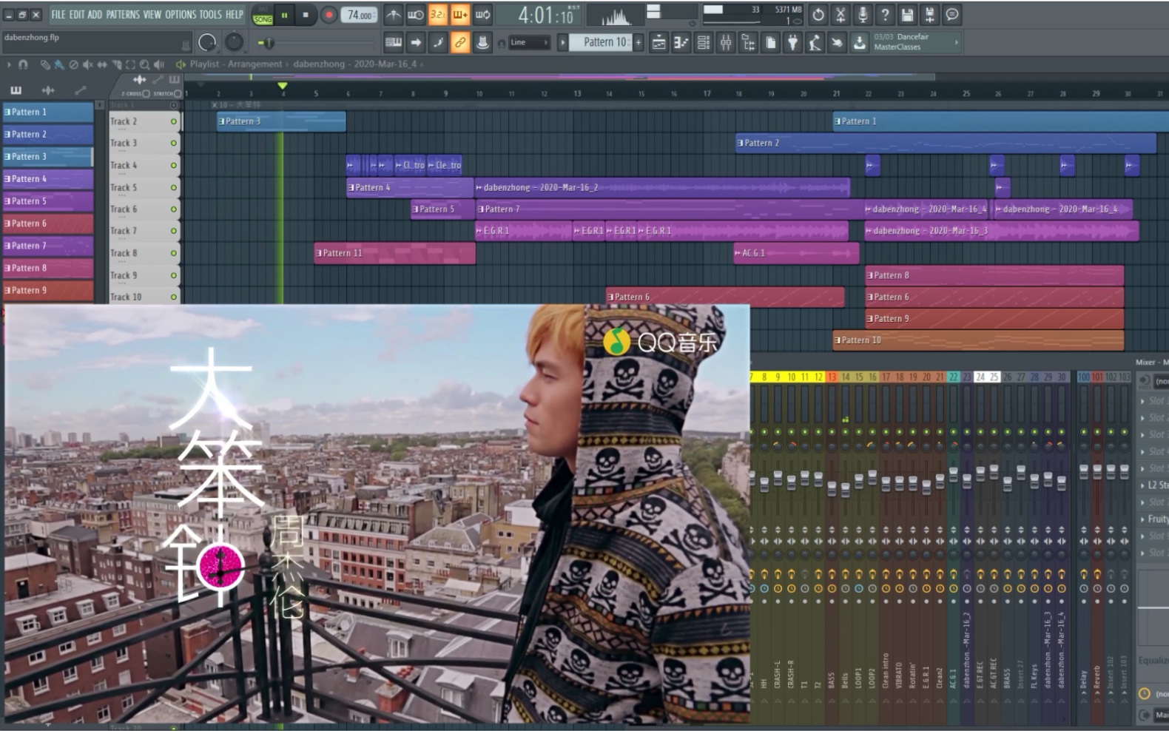Mute Track 8 with its green dot
The image size is (1169, 731).
coord(174,253)
